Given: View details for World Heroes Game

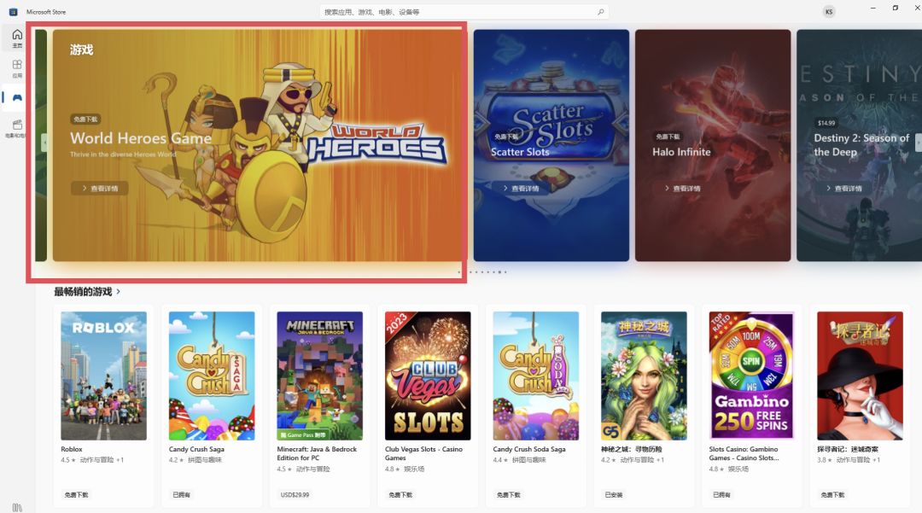Looking at the screenshot, I should coord(100,188).
